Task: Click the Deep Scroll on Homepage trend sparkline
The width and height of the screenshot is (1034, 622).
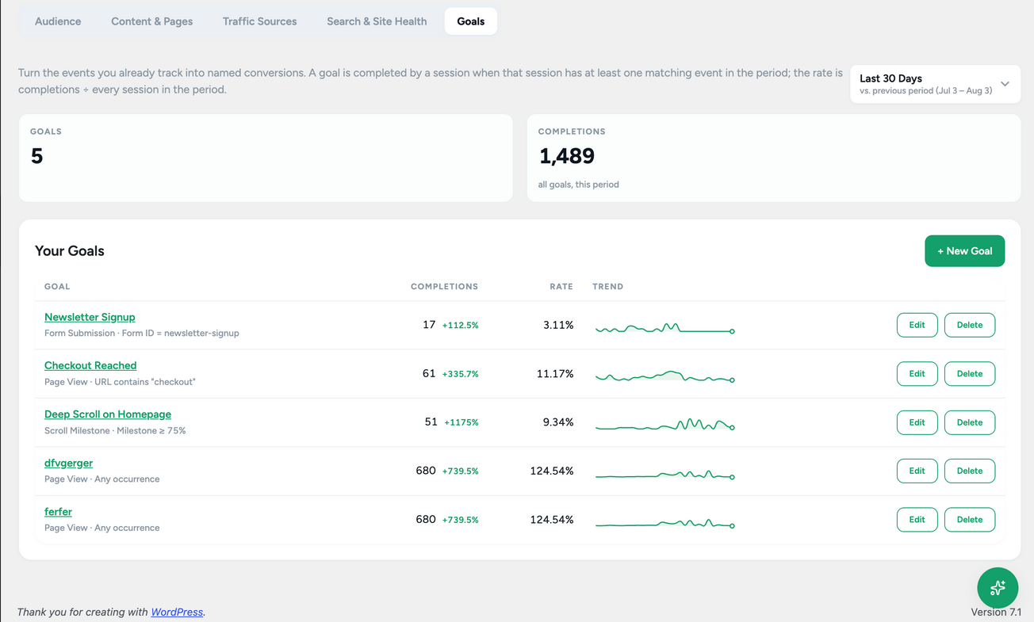Action: click(665, 424)
